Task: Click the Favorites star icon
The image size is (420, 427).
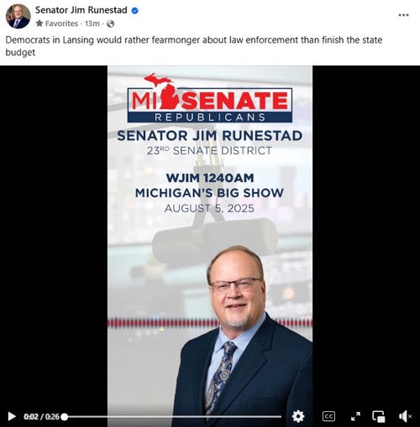Action: [39, 23]
